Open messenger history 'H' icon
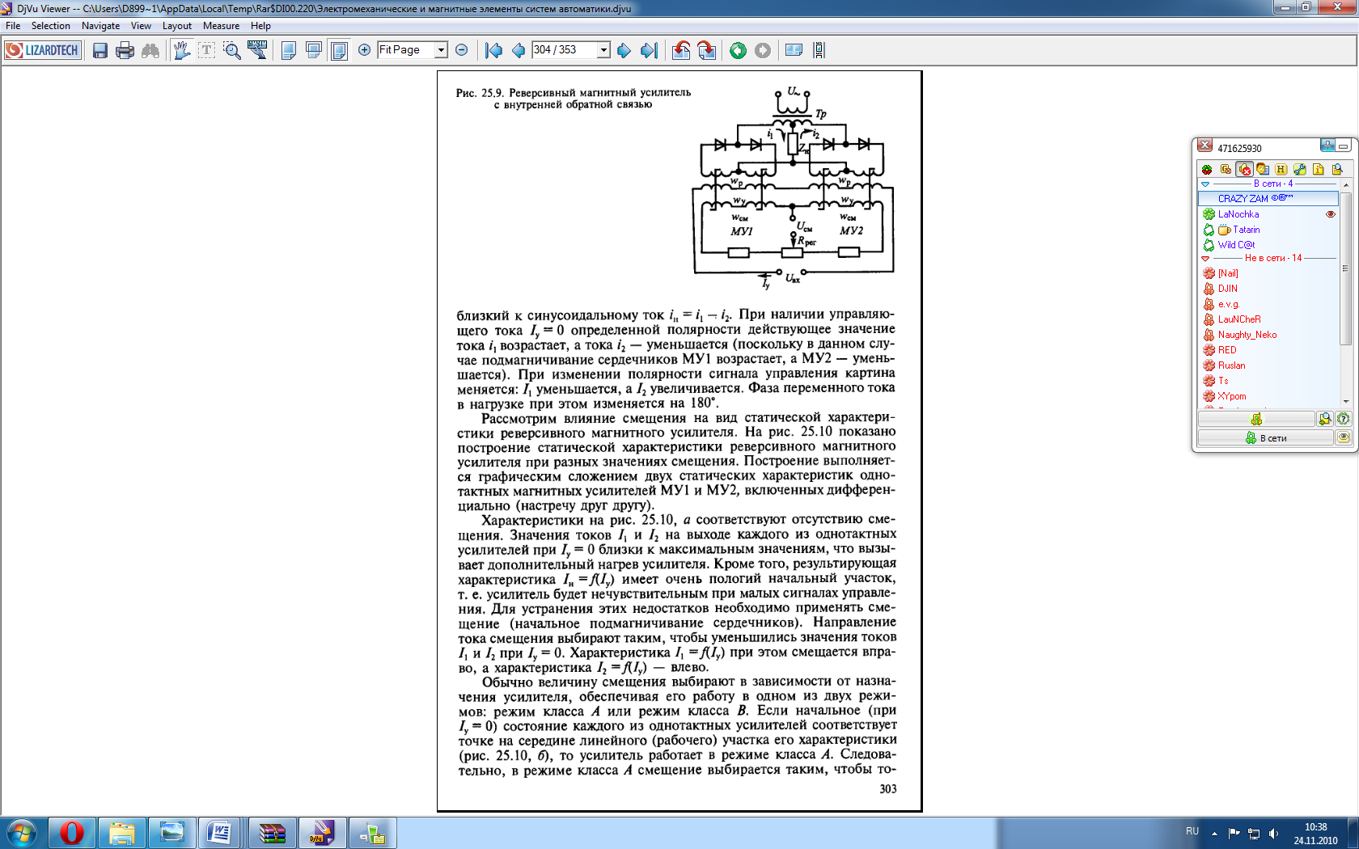 point(1281,169)
